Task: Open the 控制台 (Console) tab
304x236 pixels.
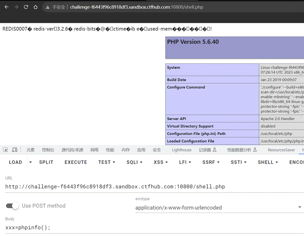Action: pyautogui.click(x=48, y=150)
